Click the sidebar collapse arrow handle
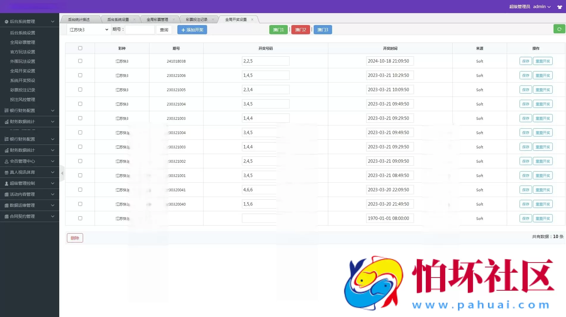Viewport: 566px width, 317px height. (62, 173)
